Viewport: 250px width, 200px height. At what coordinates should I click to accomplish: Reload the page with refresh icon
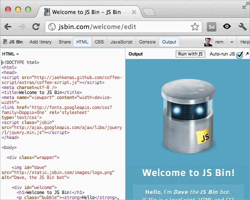point(36,26)
